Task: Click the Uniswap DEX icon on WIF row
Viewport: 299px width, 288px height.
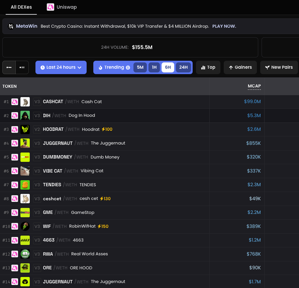Action: tap(15, 227)
